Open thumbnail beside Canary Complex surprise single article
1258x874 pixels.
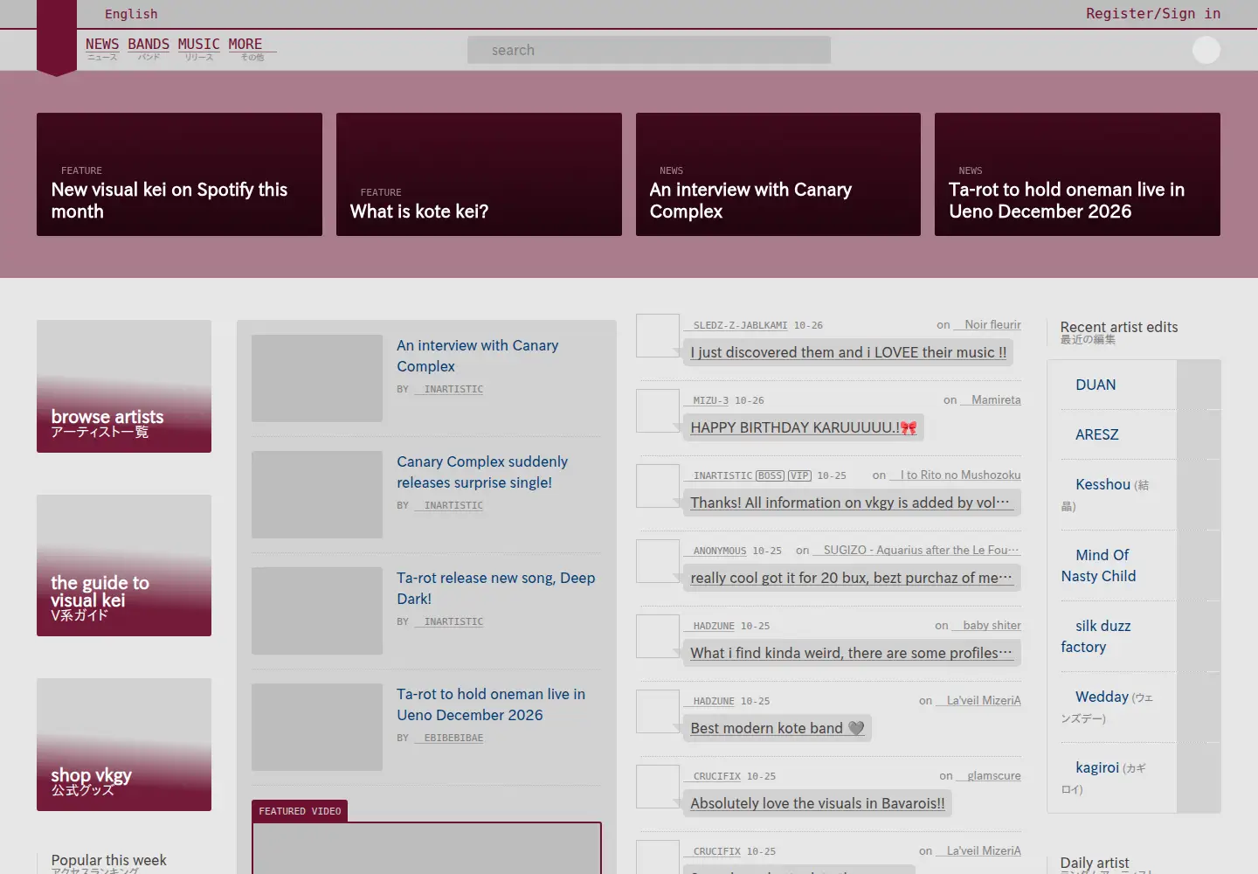317,495
